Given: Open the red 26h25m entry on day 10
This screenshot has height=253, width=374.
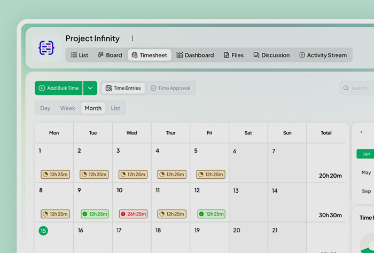Looking at the screenshot, I should [x=134, y=214].
